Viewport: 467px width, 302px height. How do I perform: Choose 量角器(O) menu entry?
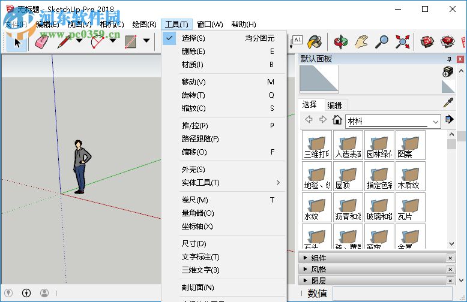pos(224,213)
